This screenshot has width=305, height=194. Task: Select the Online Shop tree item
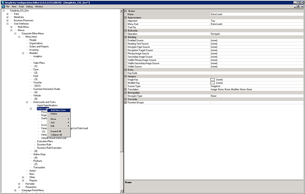click(39, 154)
